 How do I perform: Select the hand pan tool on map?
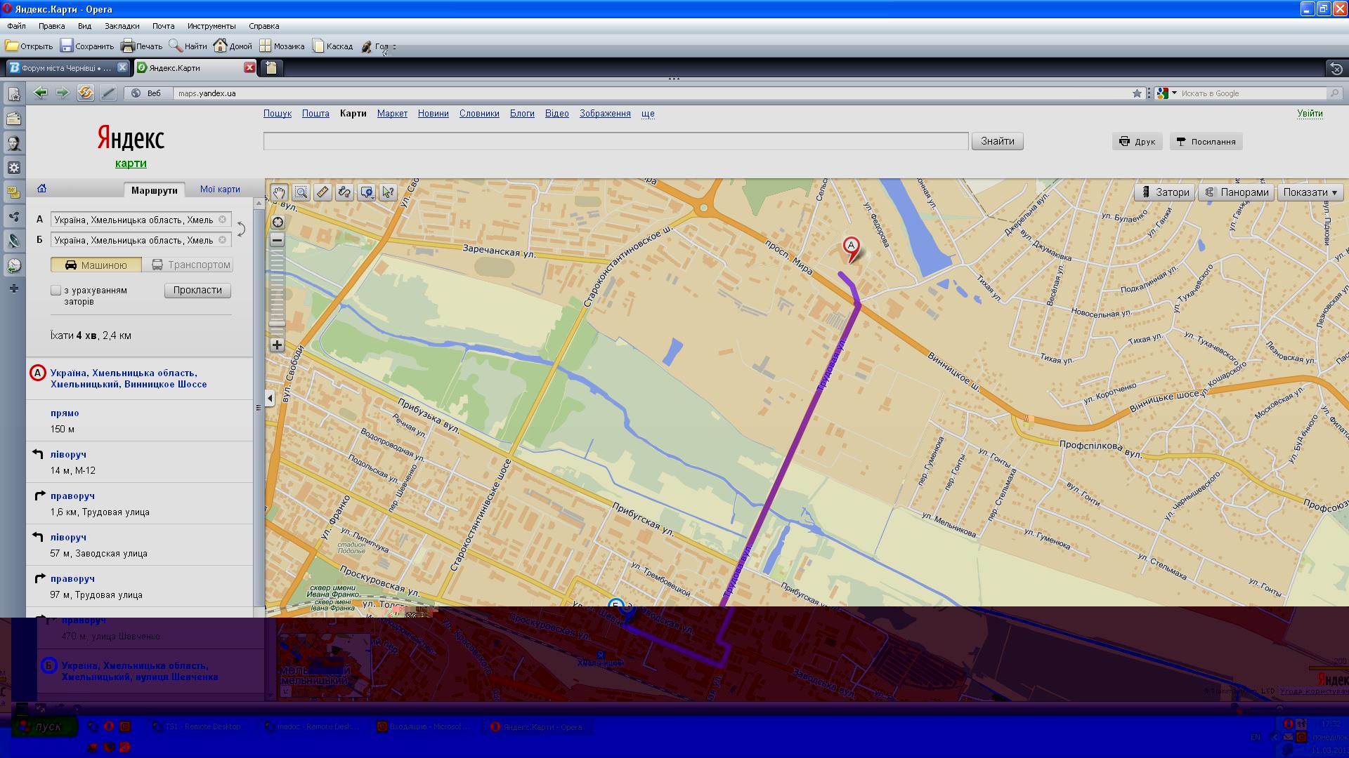click(279, 192)
